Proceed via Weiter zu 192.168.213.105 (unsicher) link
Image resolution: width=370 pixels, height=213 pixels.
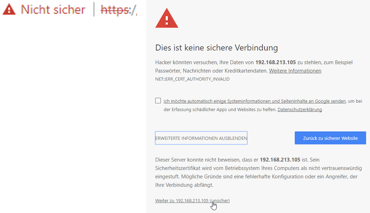[x=192, y=200]
